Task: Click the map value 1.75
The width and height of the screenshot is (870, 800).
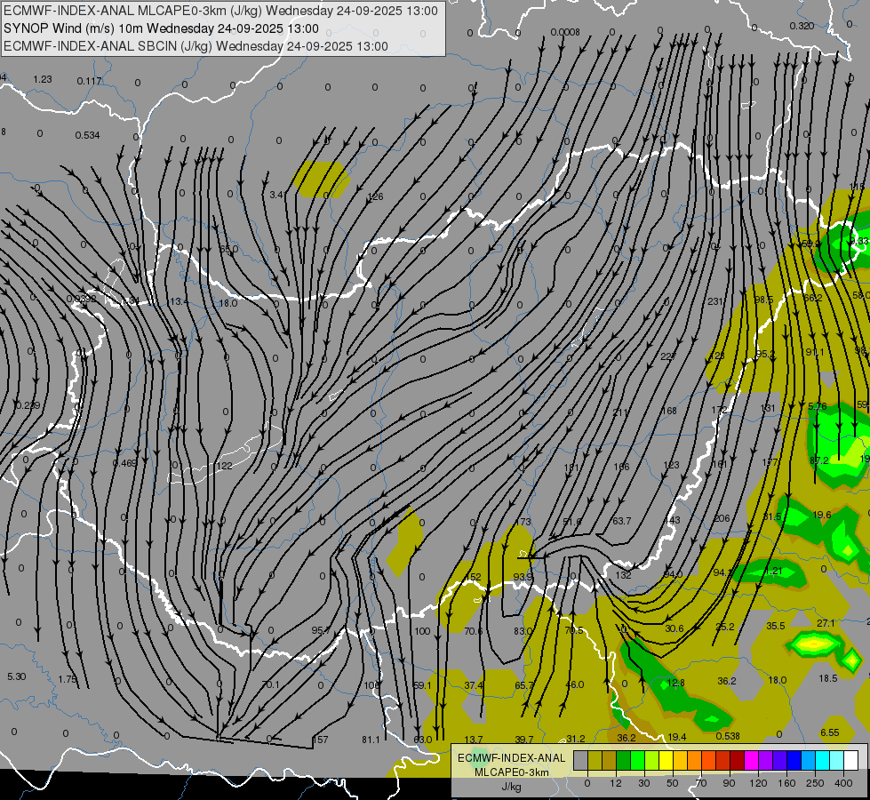Action: pos(68,679)
